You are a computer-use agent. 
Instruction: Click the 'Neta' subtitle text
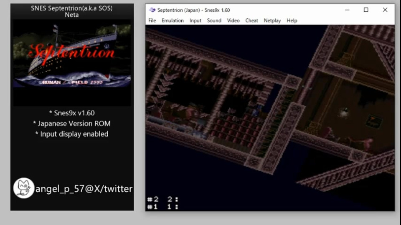tap(71, 15)
